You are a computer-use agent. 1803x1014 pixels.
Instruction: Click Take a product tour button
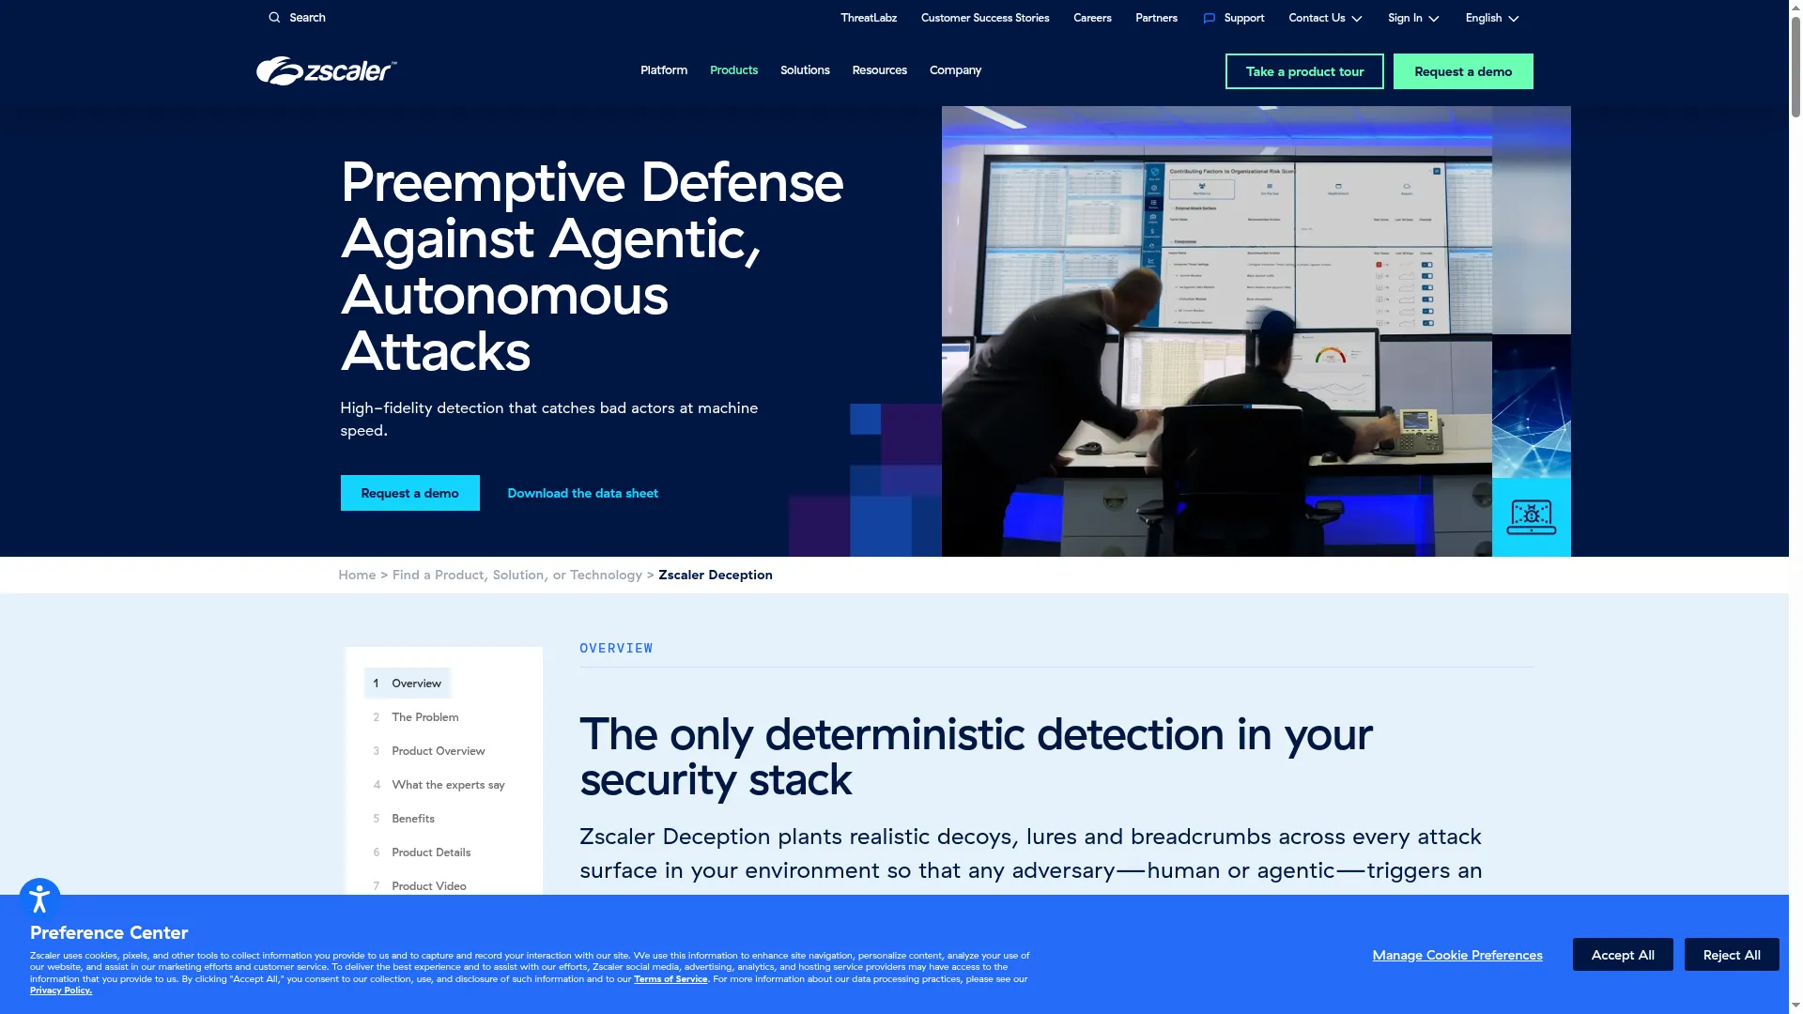[1303, 71]
